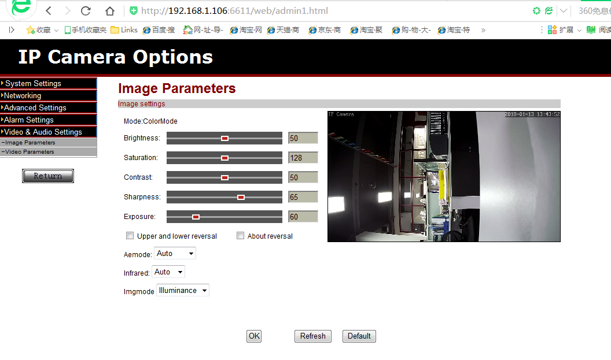This screenshot has width=611, height=360.
Task: Enable Upper and lower reversal checkbox
Action: pyautogui.click(x=130, y=235)
